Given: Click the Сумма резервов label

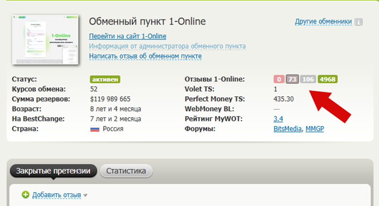Looking at the screenshot, I should point(41,99).
